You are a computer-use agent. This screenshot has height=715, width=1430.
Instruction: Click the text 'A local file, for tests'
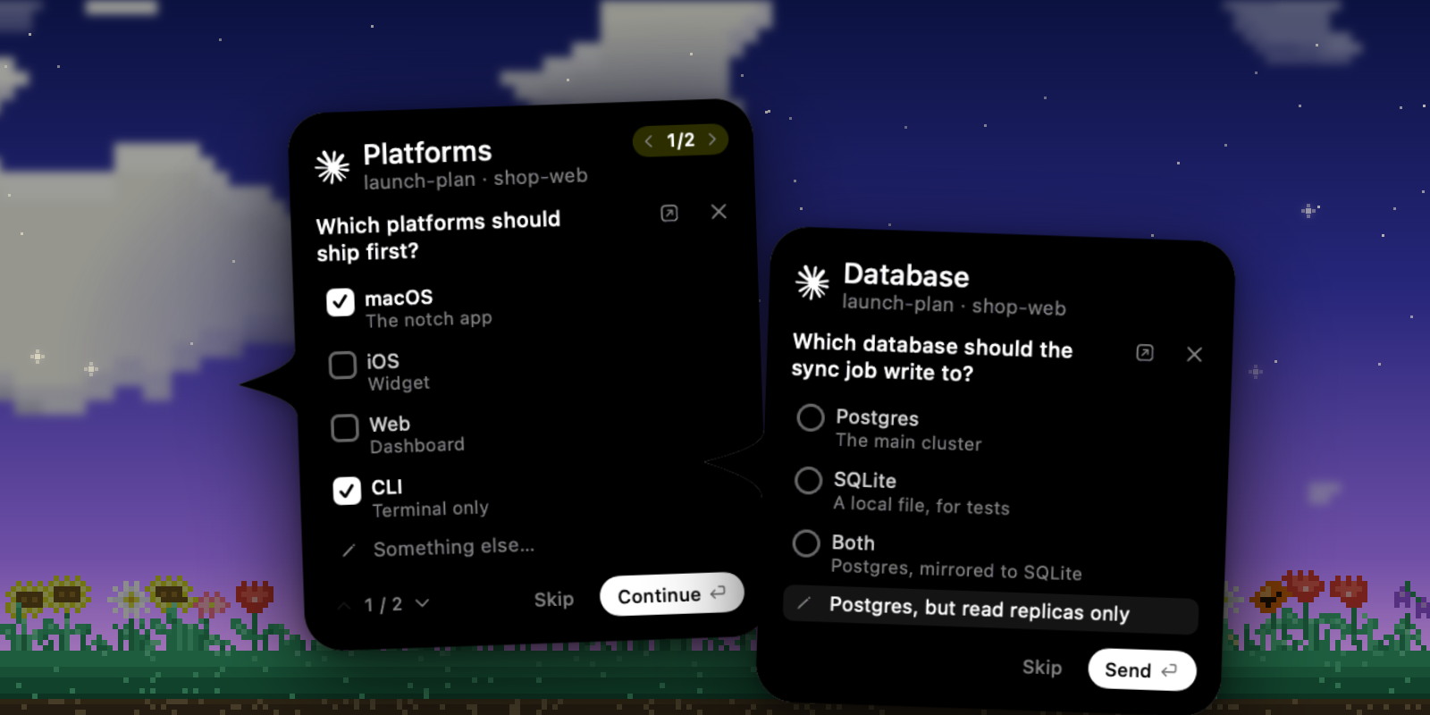tap(921, 505)
